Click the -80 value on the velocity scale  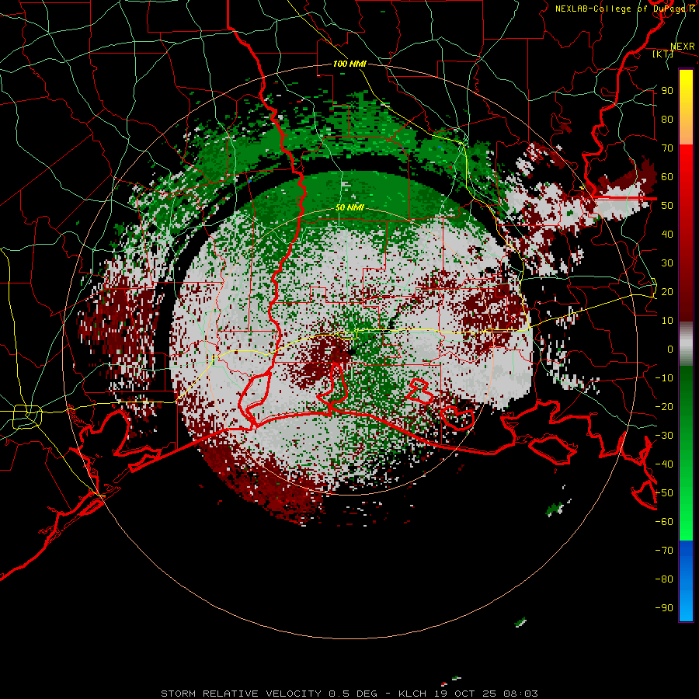tap(664, 579)
